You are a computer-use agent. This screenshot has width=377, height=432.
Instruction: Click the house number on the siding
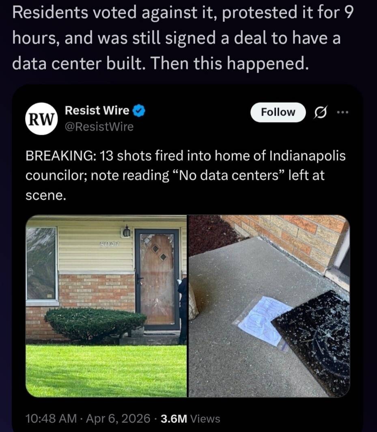click(x=109, y=243)
